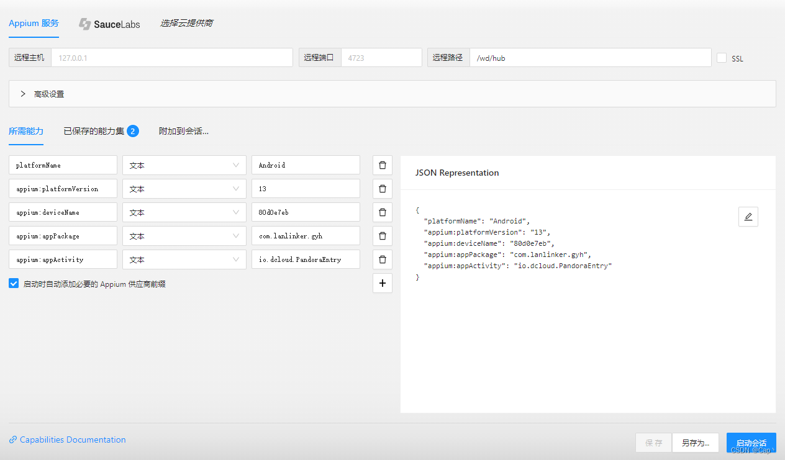
Task: Click the 另存为 save-as button
Action: [695, 442]
